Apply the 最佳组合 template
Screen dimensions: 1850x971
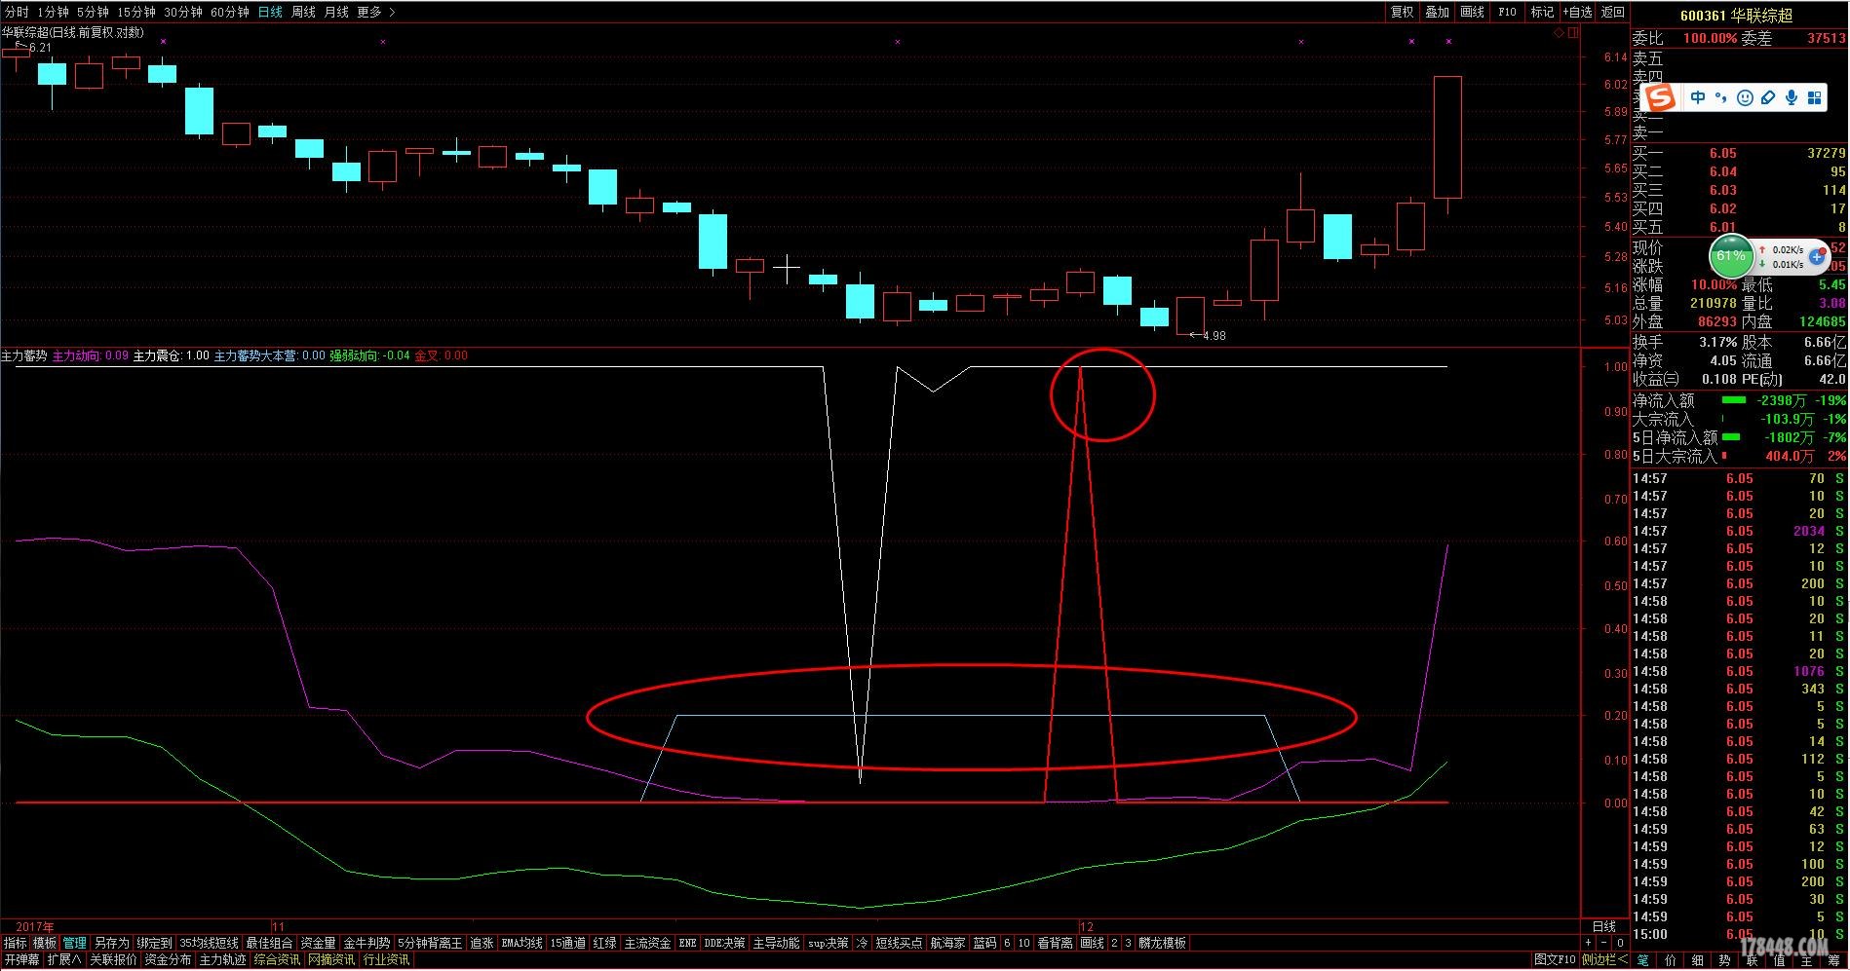coord(269,943)
